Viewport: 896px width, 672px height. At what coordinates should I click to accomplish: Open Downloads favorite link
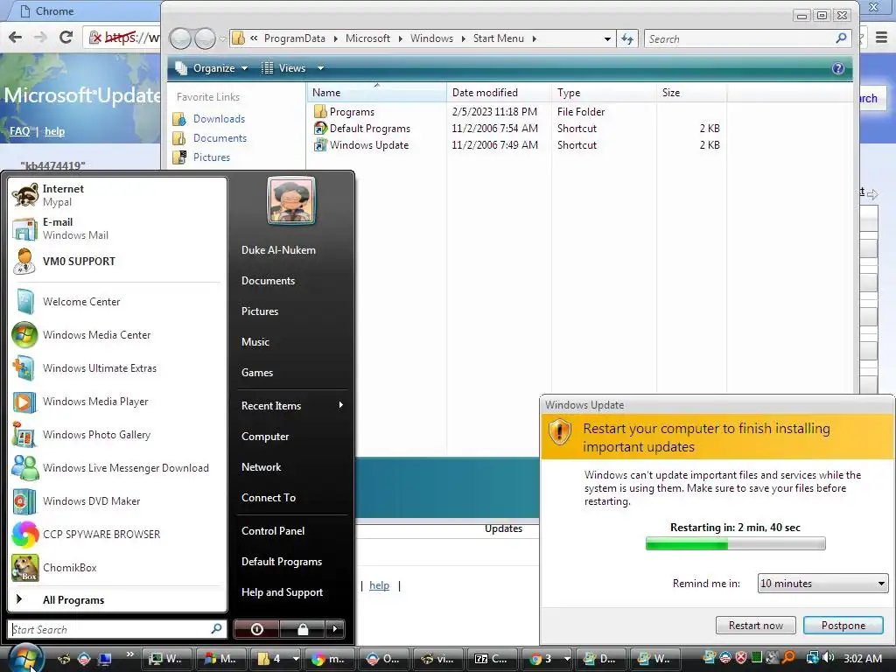coord(219,119)
